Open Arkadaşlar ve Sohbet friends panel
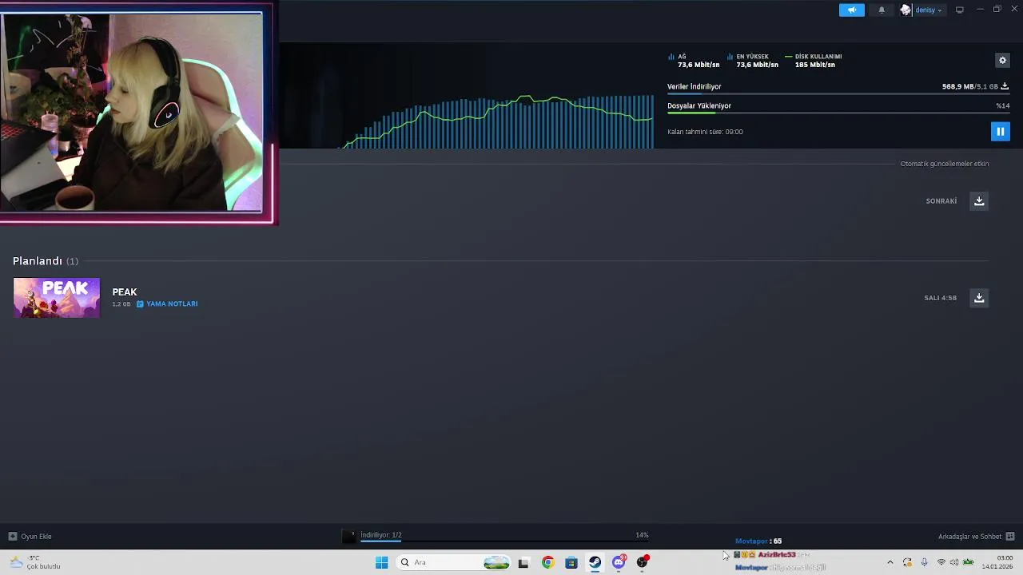This screenshot has width=1023, height=575. (x=976, y=536)
